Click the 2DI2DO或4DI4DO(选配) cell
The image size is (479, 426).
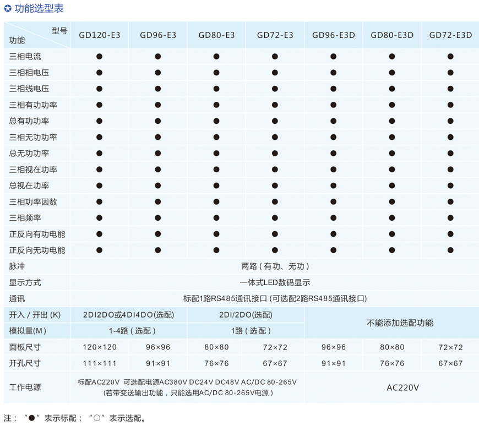click(x=129, y=315)
